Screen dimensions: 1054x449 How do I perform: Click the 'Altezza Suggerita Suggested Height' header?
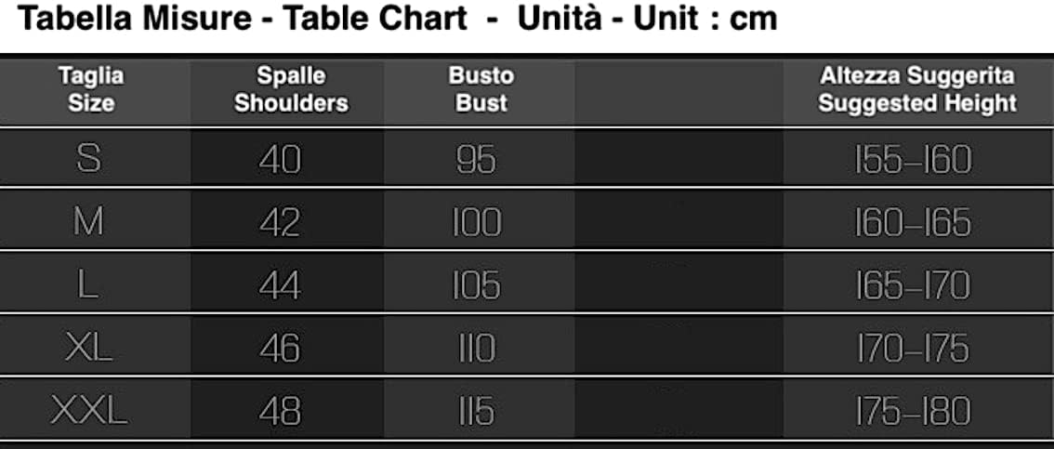pos(916,90)
